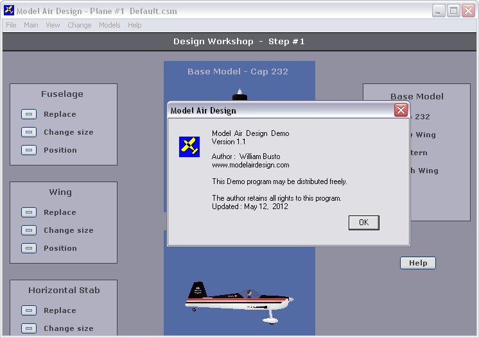Maximize the Model Air Design window
The height and width of the screenshot is (338, 479).
454,11
